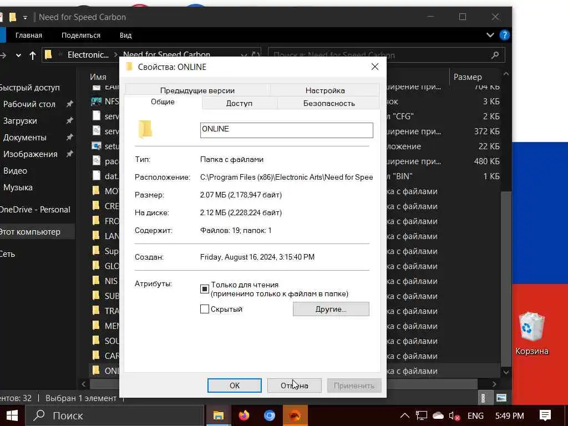Open the Другие... advanced attributes dialog
568x426 pixels.
331,309
